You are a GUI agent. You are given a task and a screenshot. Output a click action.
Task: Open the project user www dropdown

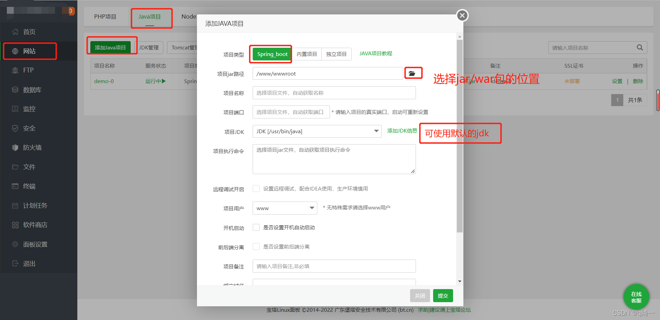(285, 208)
